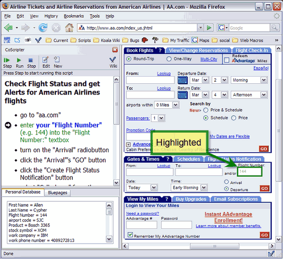Switch language with the Español link

(x=261, y=68)
